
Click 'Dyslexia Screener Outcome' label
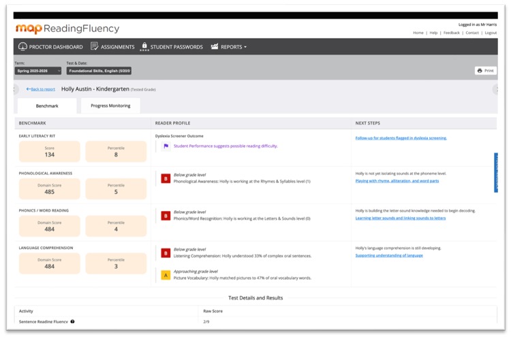(179, 135)
